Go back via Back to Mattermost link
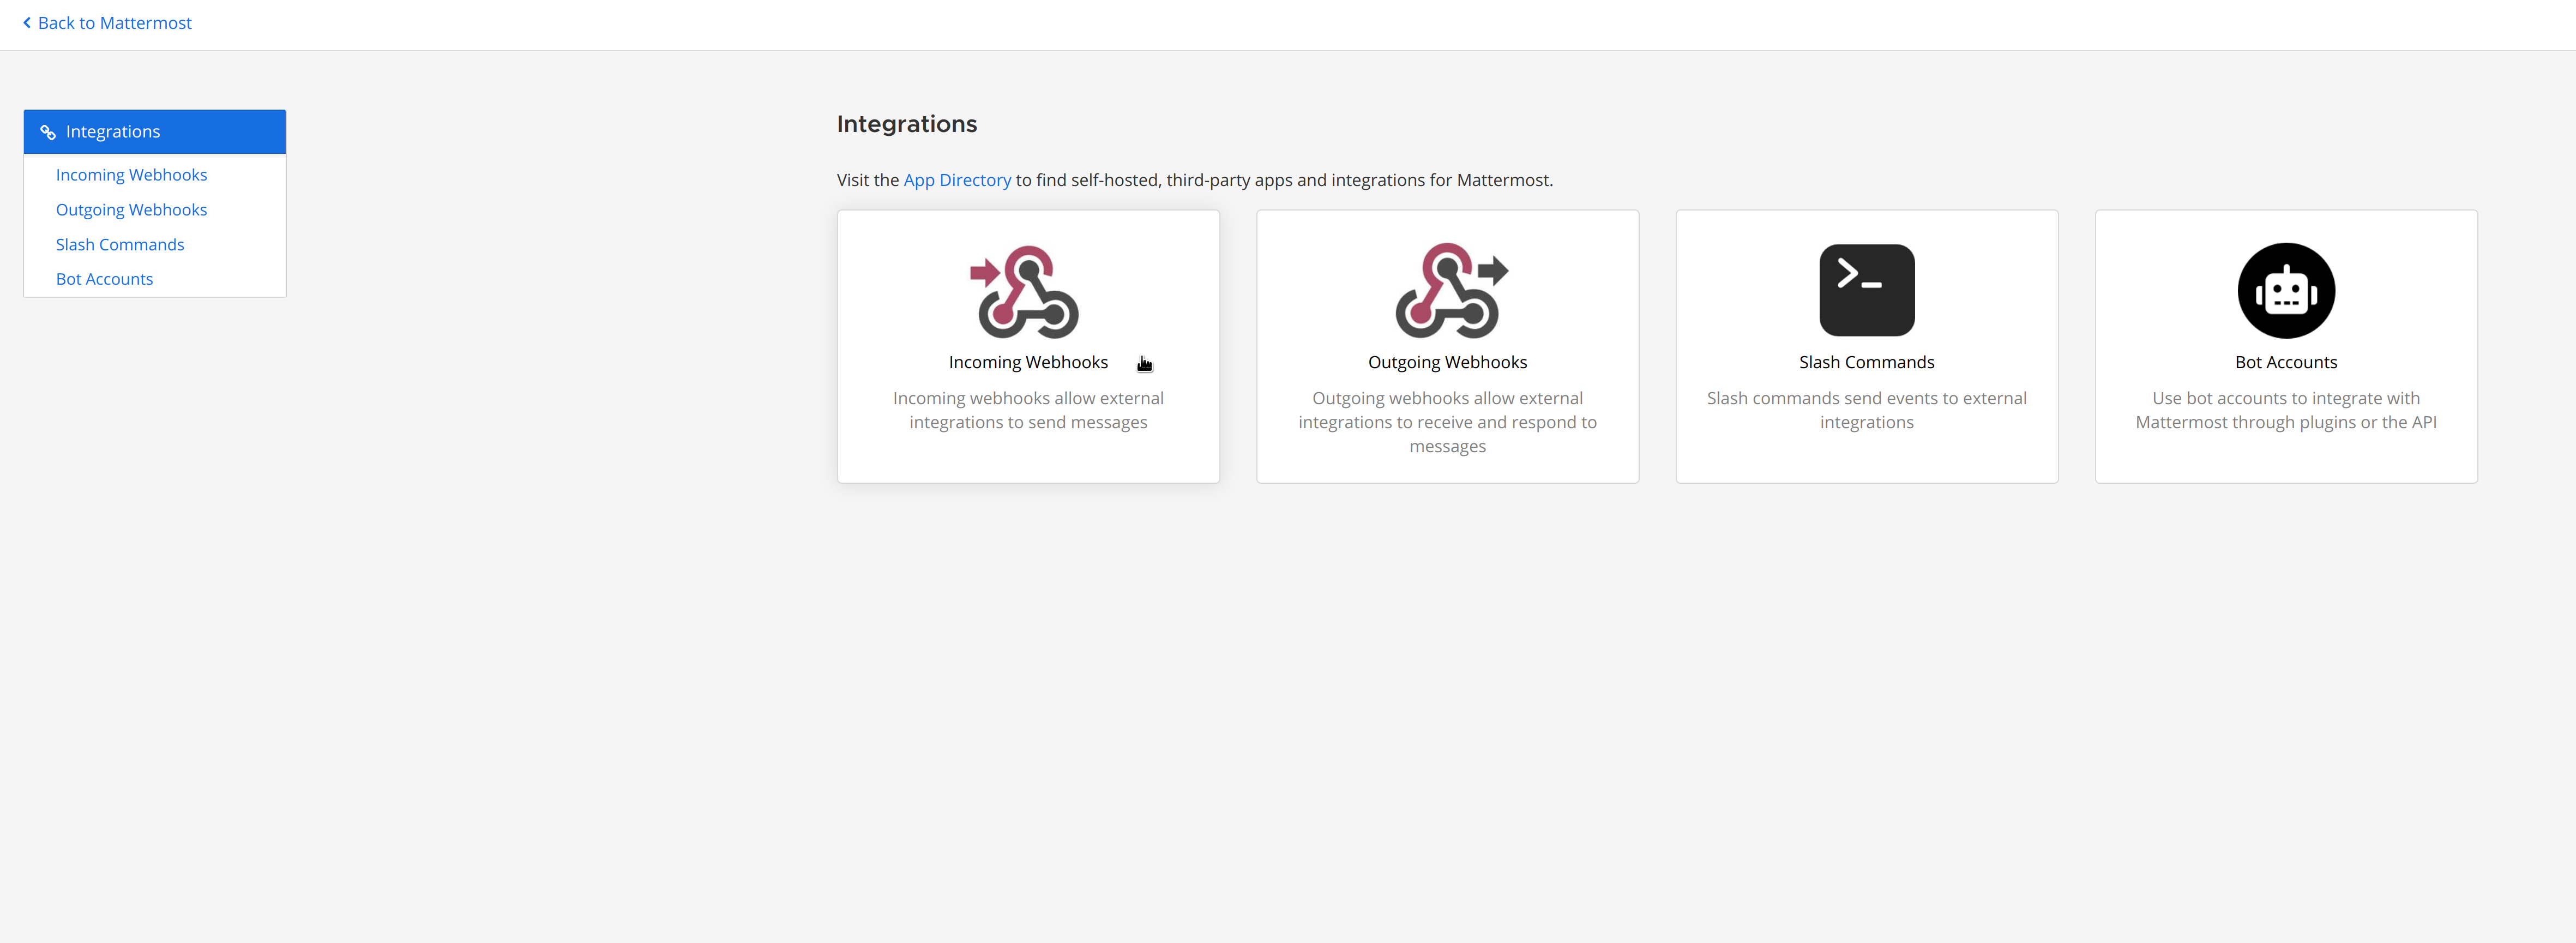Viewport: 2576px width, 943px height. click(107, 22)
